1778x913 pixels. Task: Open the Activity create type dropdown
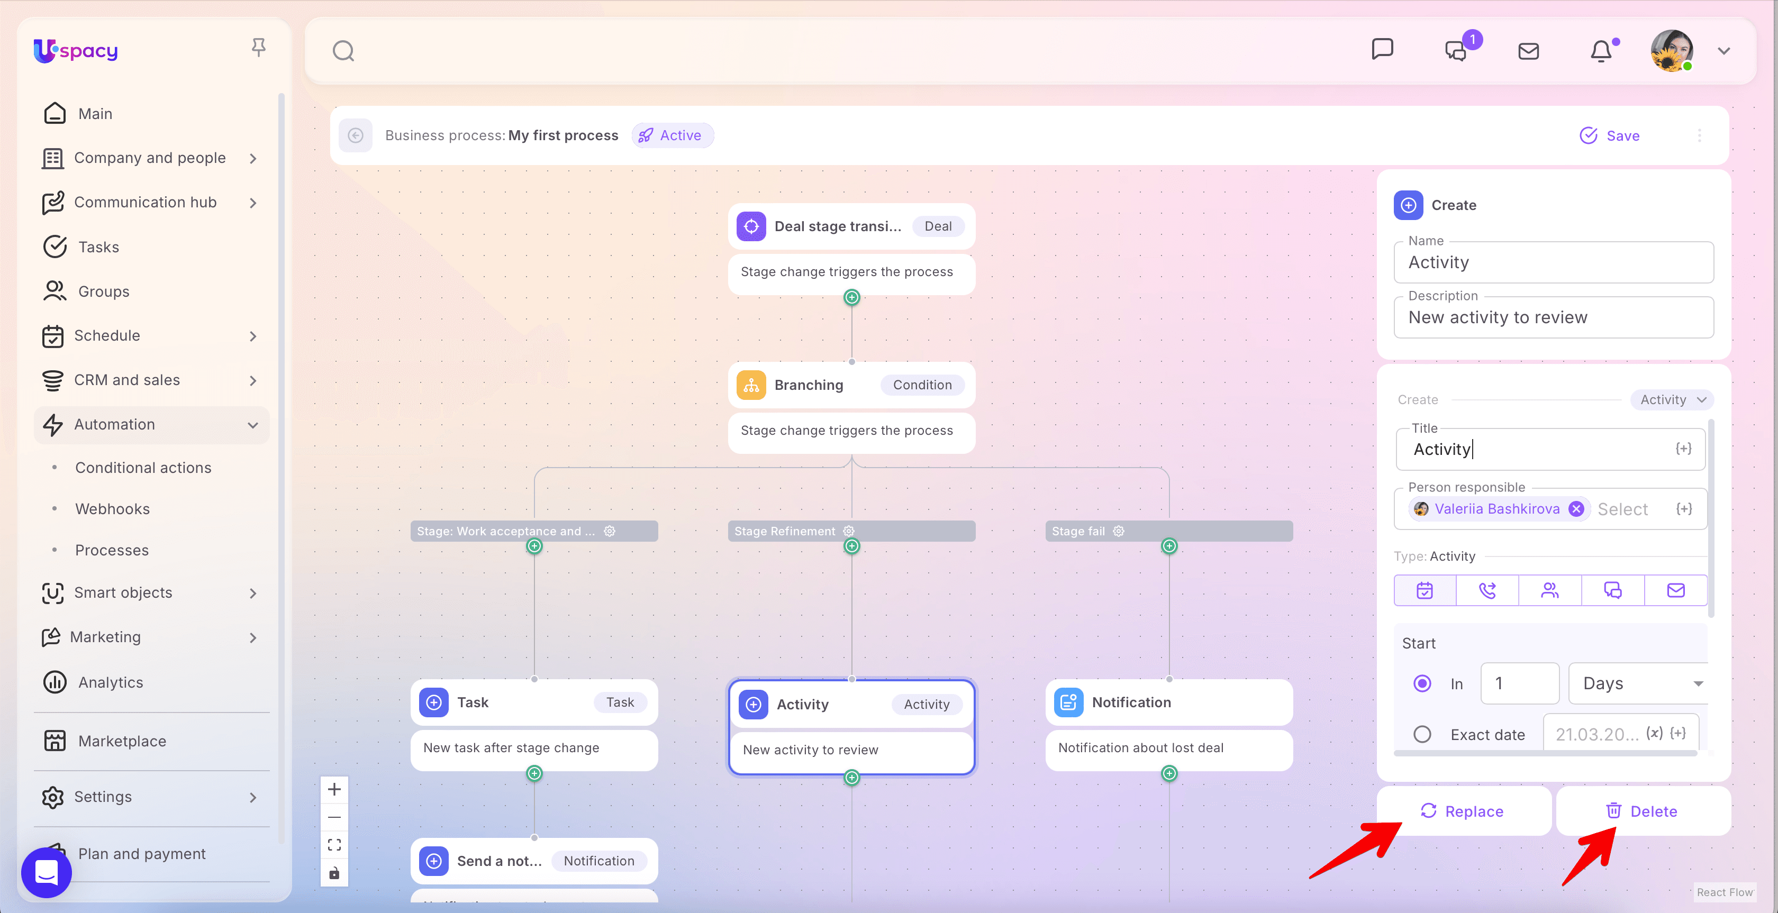(x=1672, y=399)
